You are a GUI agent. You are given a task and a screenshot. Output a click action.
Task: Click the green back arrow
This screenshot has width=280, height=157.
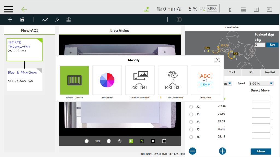click(x=24, y=9)
